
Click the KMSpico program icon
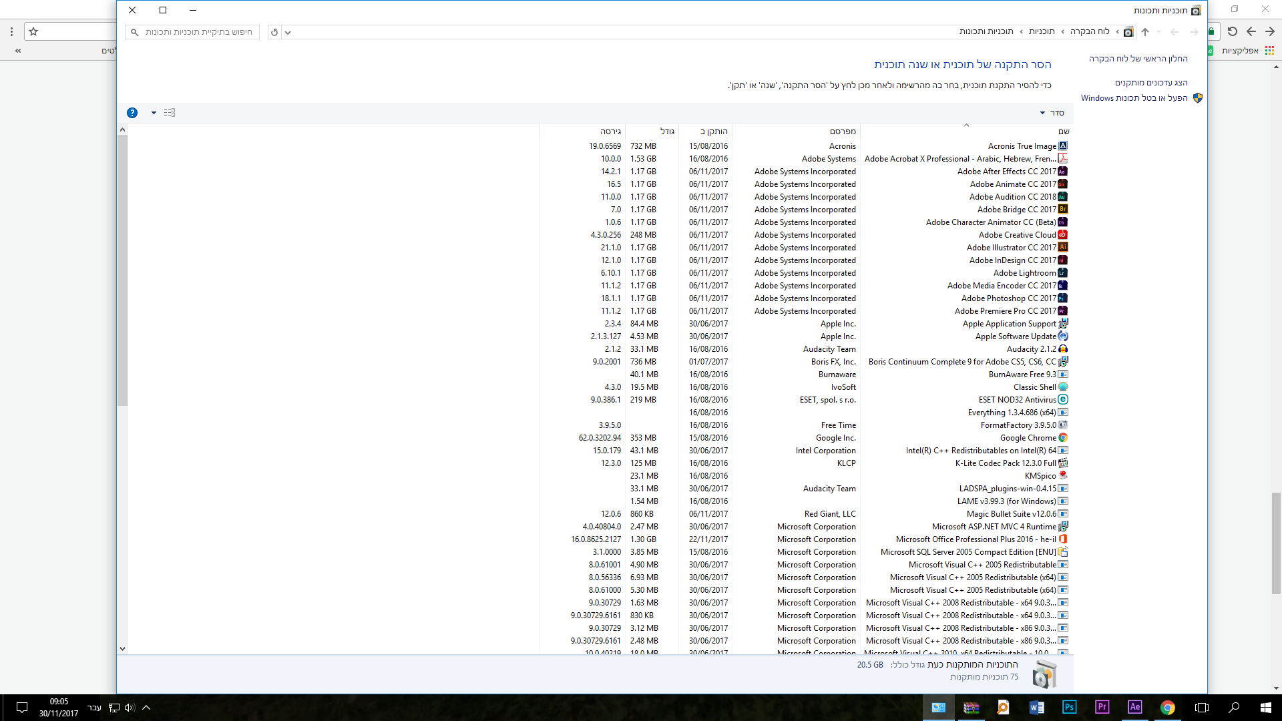point(1063,476)
